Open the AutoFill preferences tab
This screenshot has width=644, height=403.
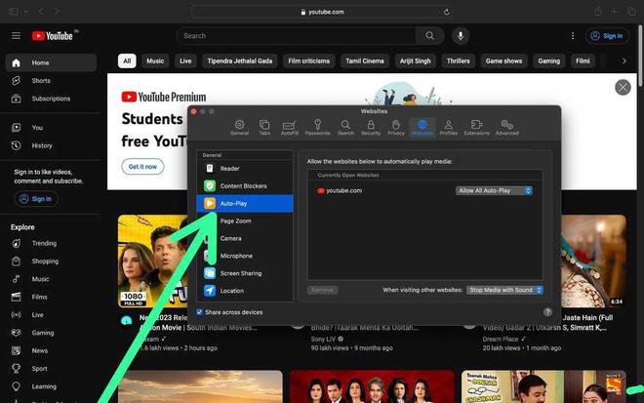click(x=290, y=128)
